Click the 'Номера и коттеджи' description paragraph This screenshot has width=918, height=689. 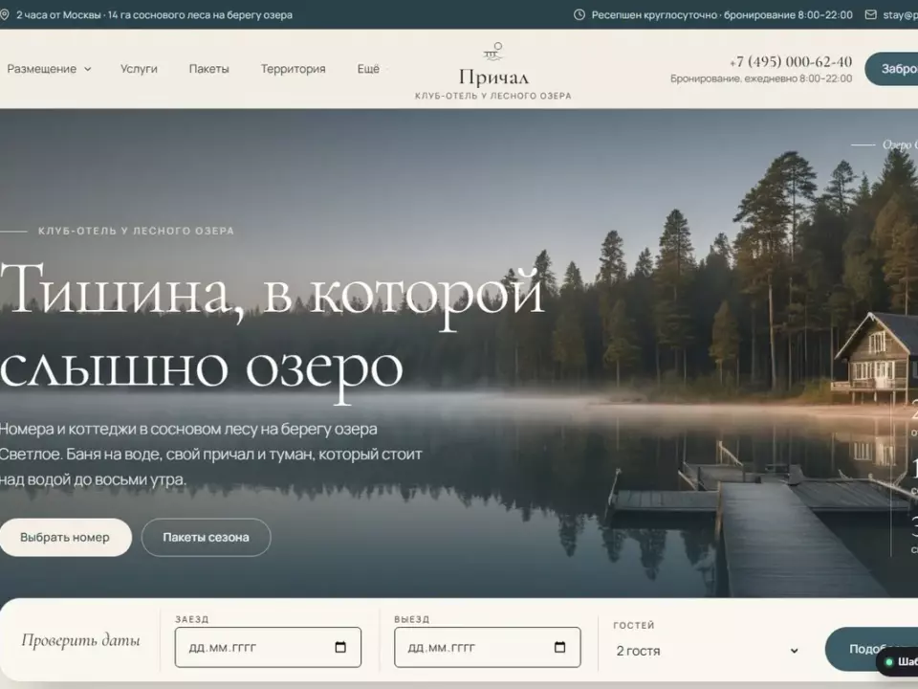(210, 454)
